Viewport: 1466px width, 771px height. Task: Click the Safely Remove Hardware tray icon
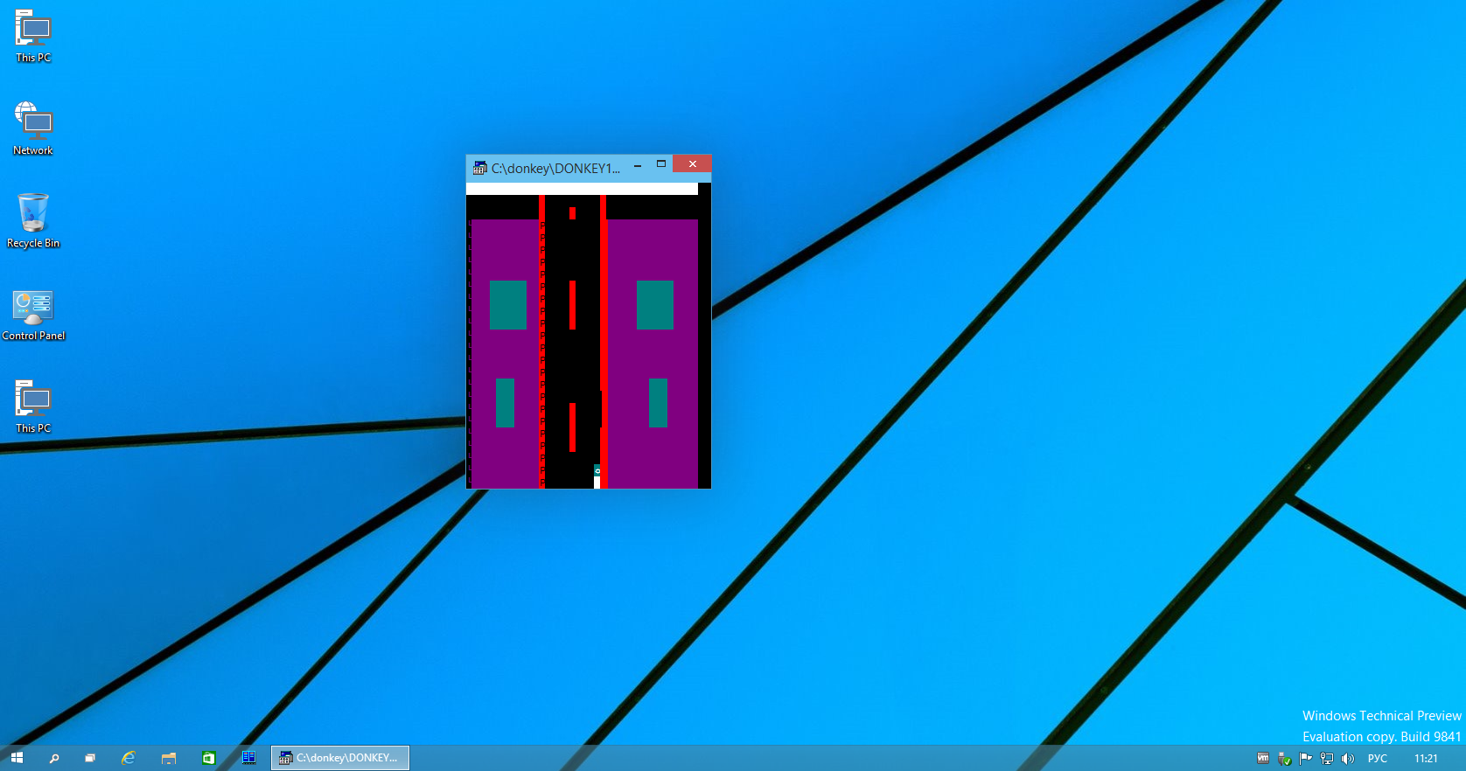pyautogui.click(x=1284, y=759)
